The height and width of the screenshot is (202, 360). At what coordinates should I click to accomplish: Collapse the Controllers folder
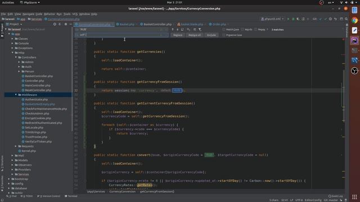pos(16,57)
